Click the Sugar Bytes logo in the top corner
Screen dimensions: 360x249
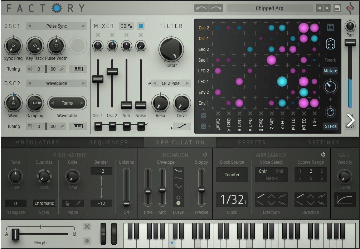350,8
